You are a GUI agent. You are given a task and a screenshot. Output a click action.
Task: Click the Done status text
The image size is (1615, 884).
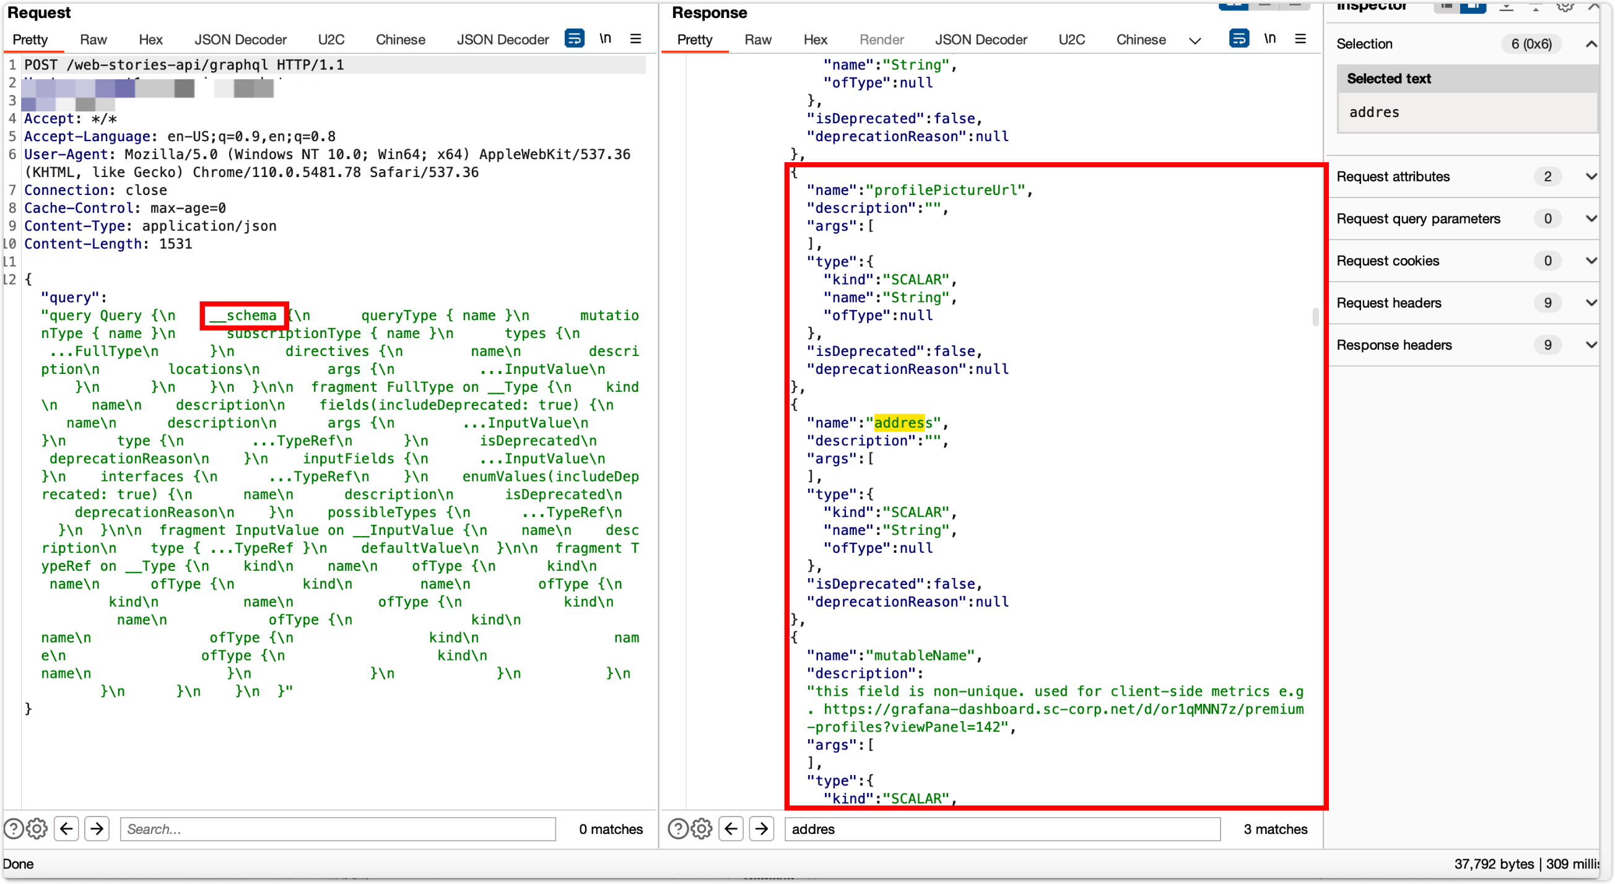point(18,864)
